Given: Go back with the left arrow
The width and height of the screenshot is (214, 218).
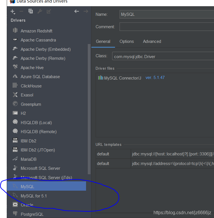Looking at the screenshot, I should point(76,11).
